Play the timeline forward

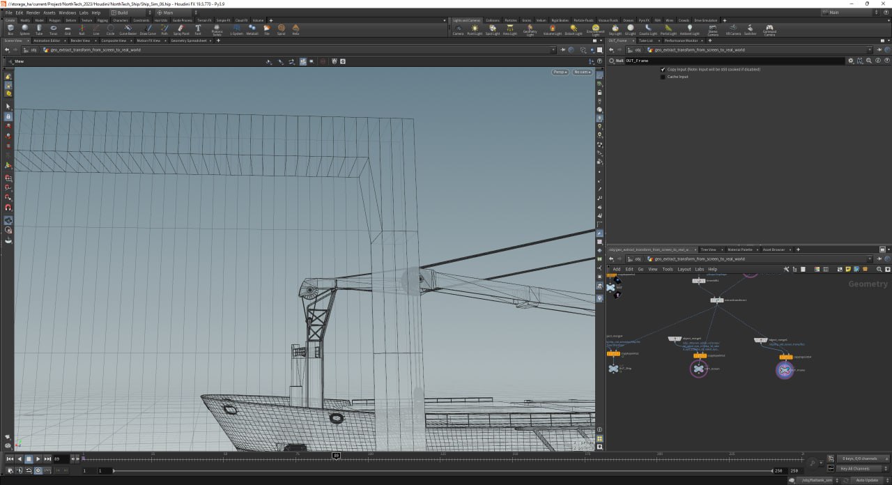pyautogui.click(x=38, y=459)
